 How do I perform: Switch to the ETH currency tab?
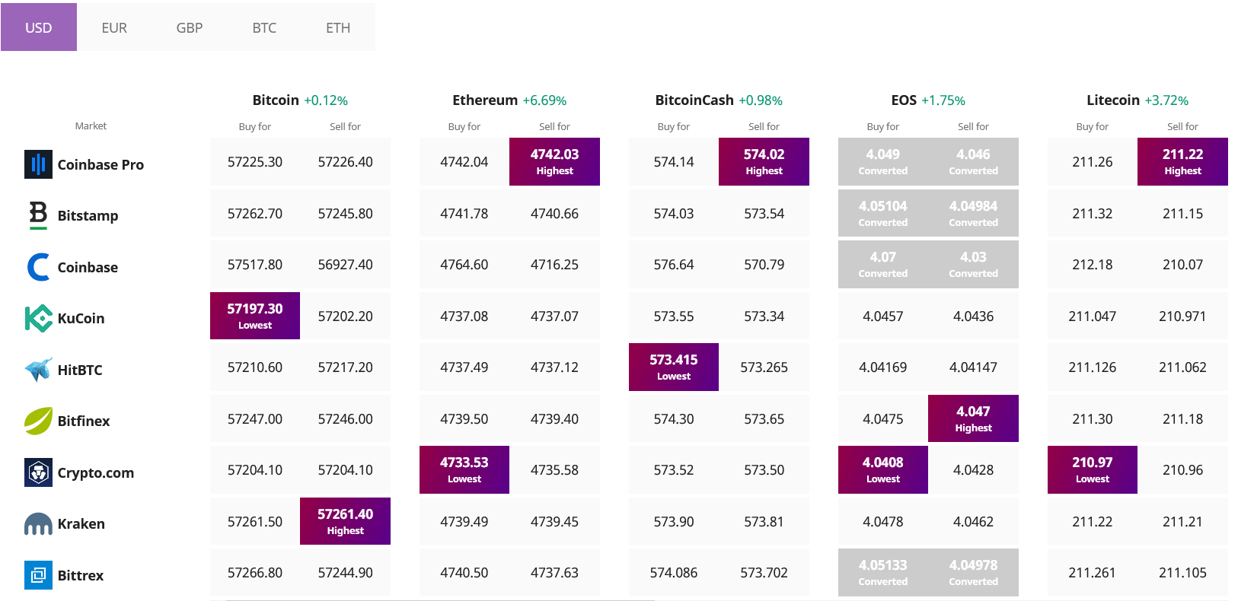[338, 27]
